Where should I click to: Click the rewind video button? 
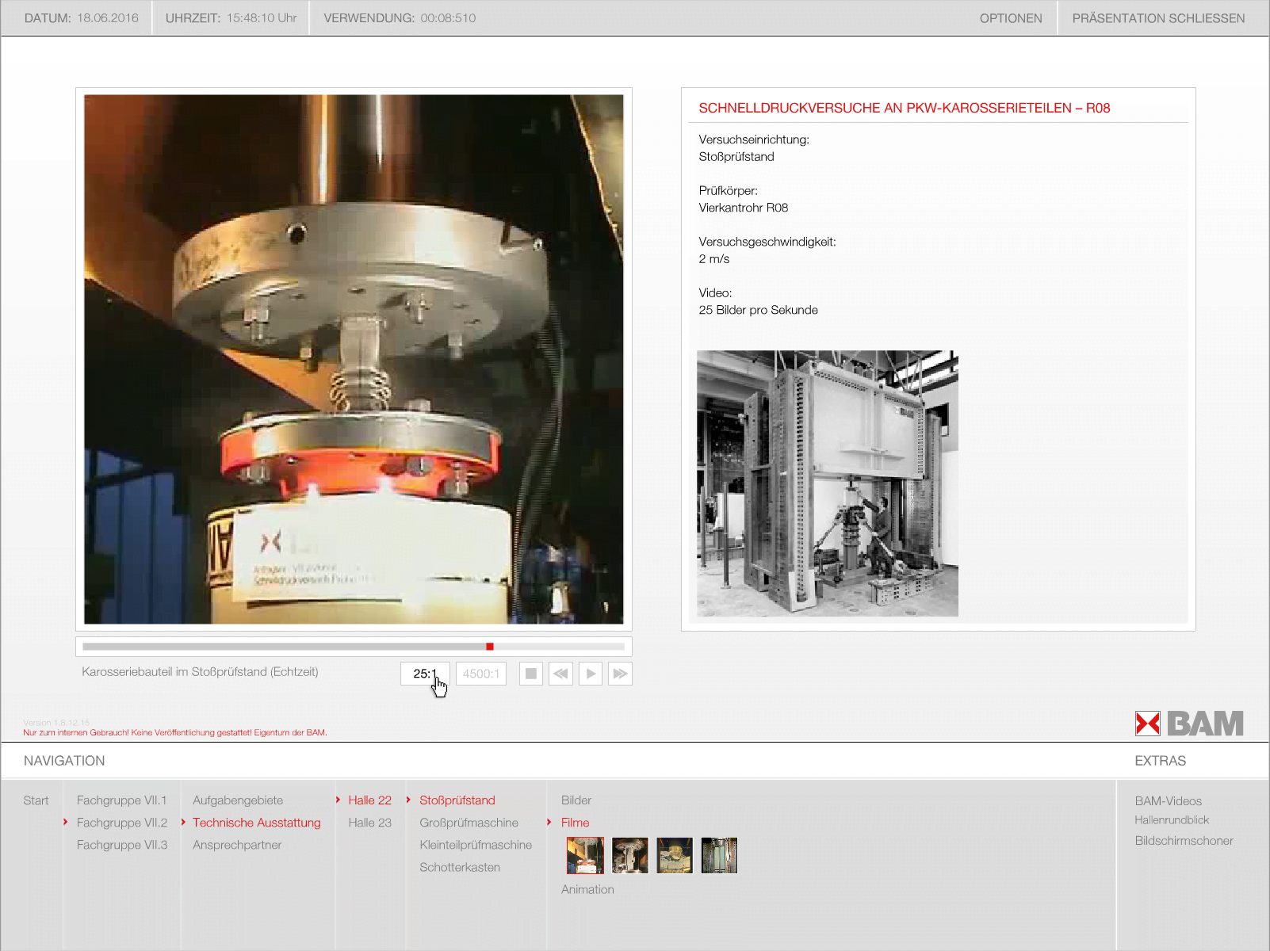(560, 674)
